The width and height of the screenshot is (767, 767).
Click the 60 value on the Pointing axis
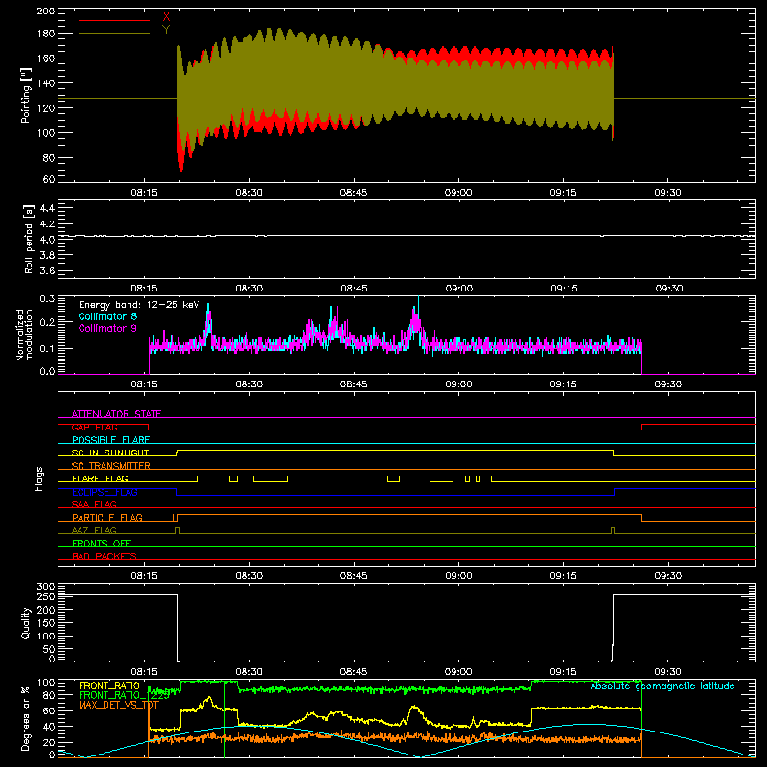coord(49,179)
